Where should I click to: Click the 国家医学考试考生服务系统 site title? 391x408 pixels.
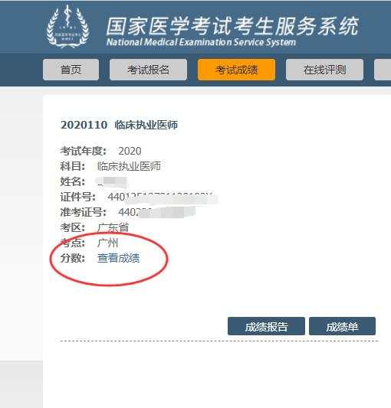coord(232,26)
